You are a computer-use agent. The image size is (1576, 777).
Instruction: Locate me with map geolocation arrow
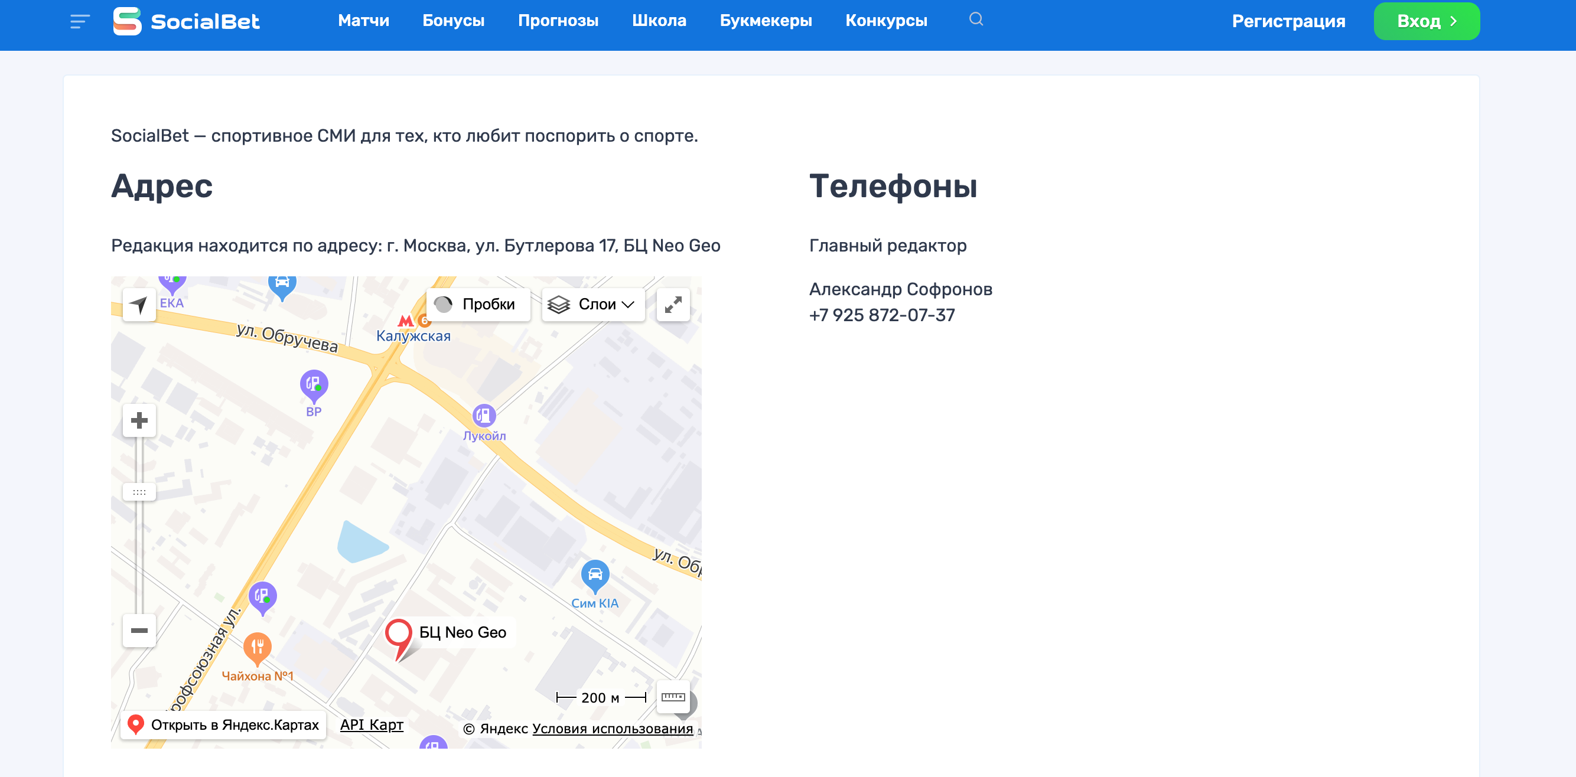139,305
